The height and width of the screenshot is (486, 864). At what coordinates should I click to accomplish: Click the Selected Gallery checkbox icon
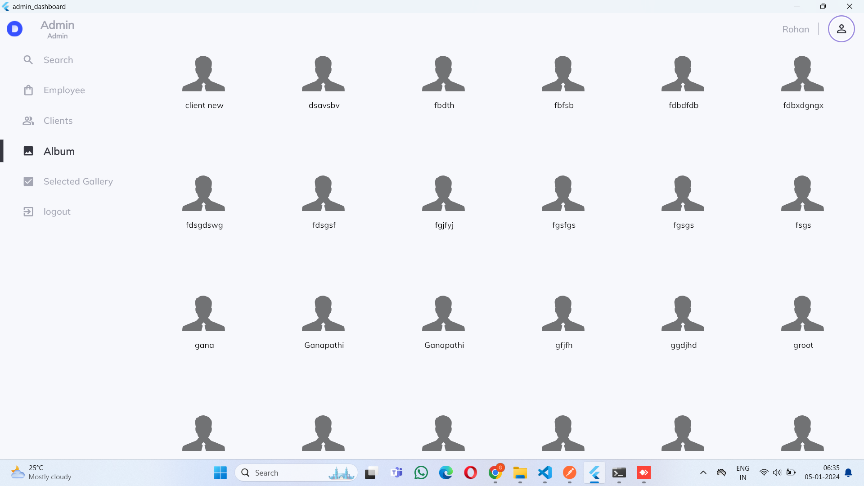[28, 181]
